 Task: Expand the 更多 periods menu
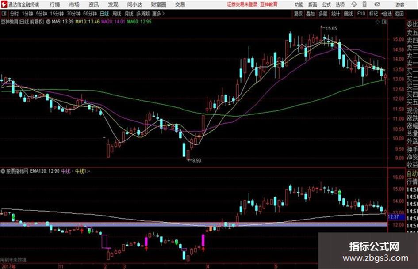[x=158, y=14]
